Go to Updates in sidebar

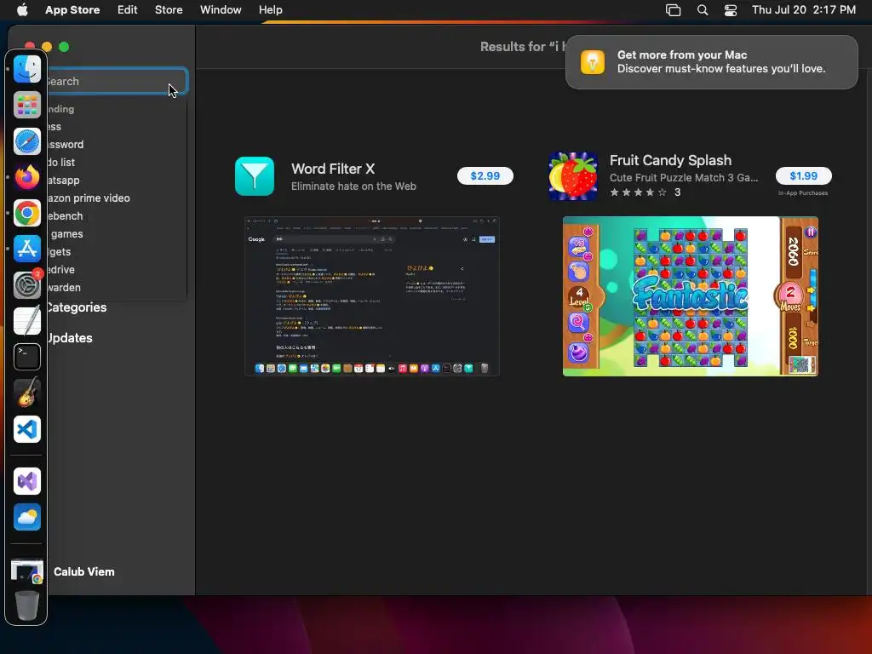pos(70,338)
